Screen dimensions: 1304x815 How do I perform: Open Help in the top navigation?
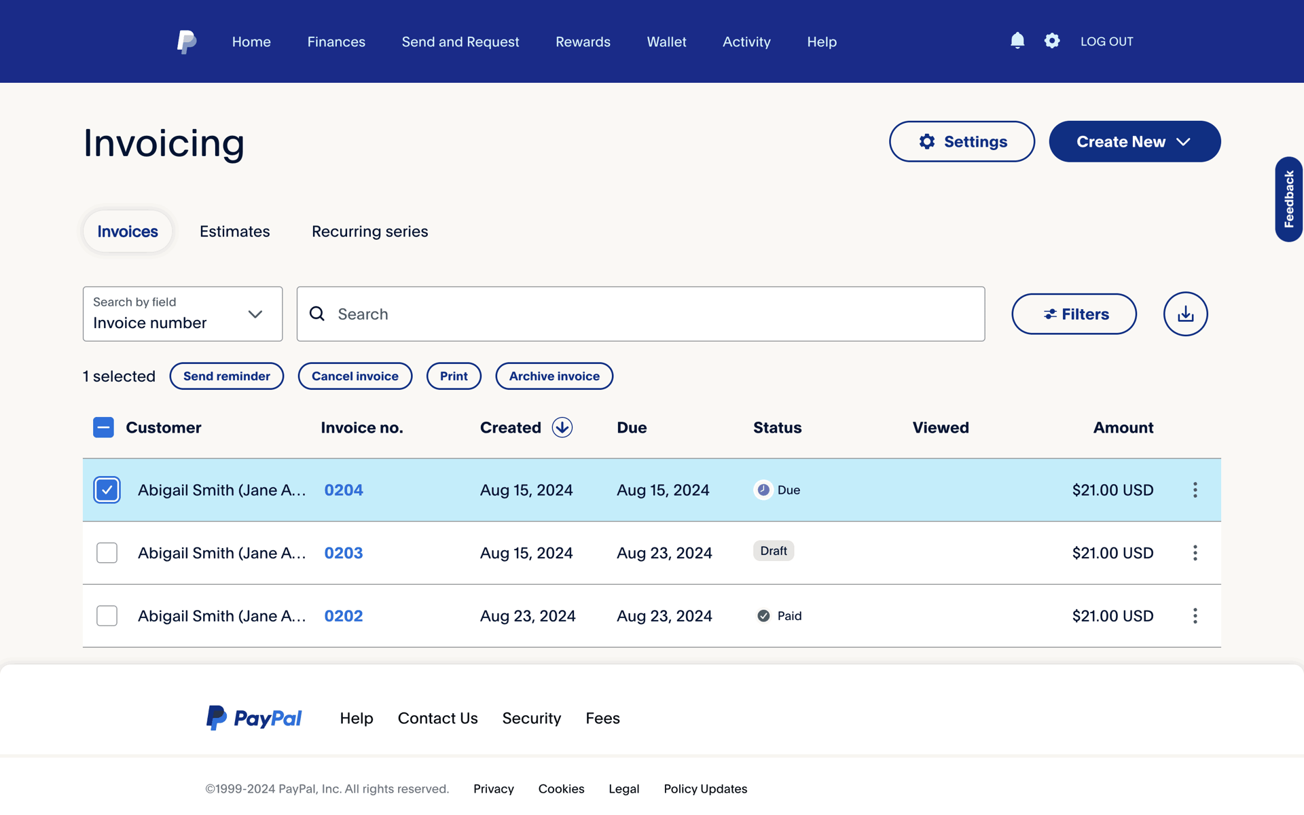(x=822, y=41)
